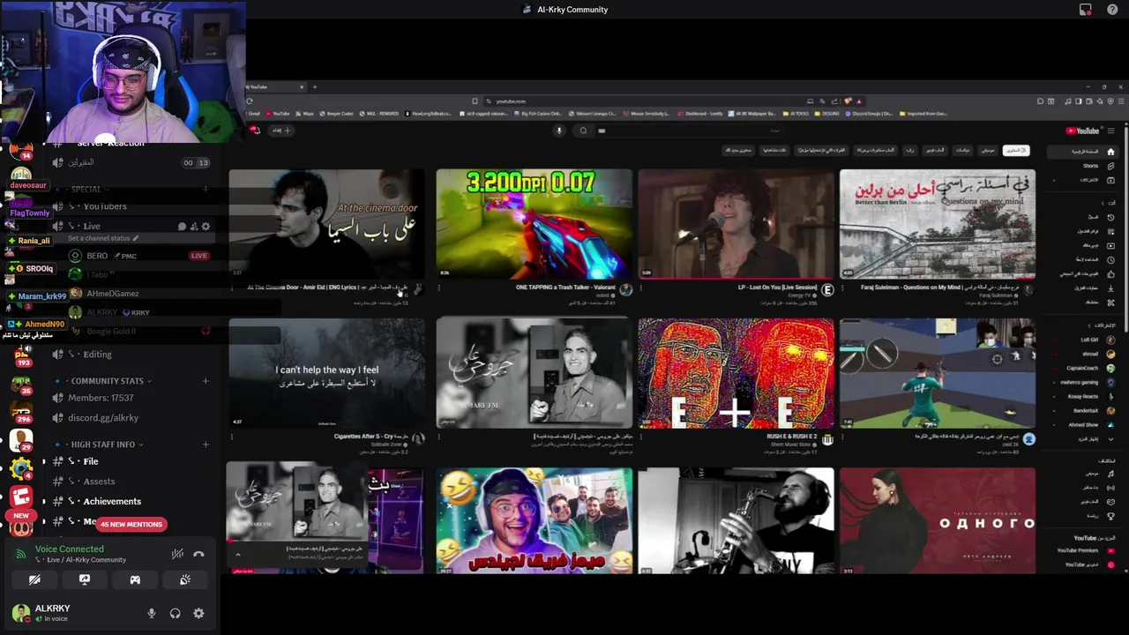Edit Live channel settings gear

click(206, 227)
